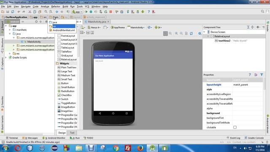Click the Zoom to fit screen icon
Viewport: 270px width, 152px height.
coord(165,33)
